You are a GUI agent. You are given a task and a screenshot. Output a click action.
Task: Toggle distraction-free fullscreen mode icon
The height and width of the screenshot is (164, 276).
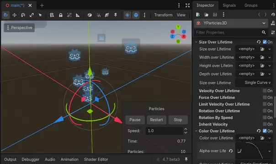[188, 5]
